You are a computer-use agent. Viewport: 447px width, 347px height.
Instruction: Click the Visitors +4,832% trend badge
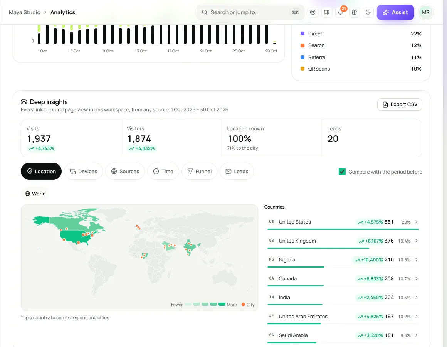point(142,148)
